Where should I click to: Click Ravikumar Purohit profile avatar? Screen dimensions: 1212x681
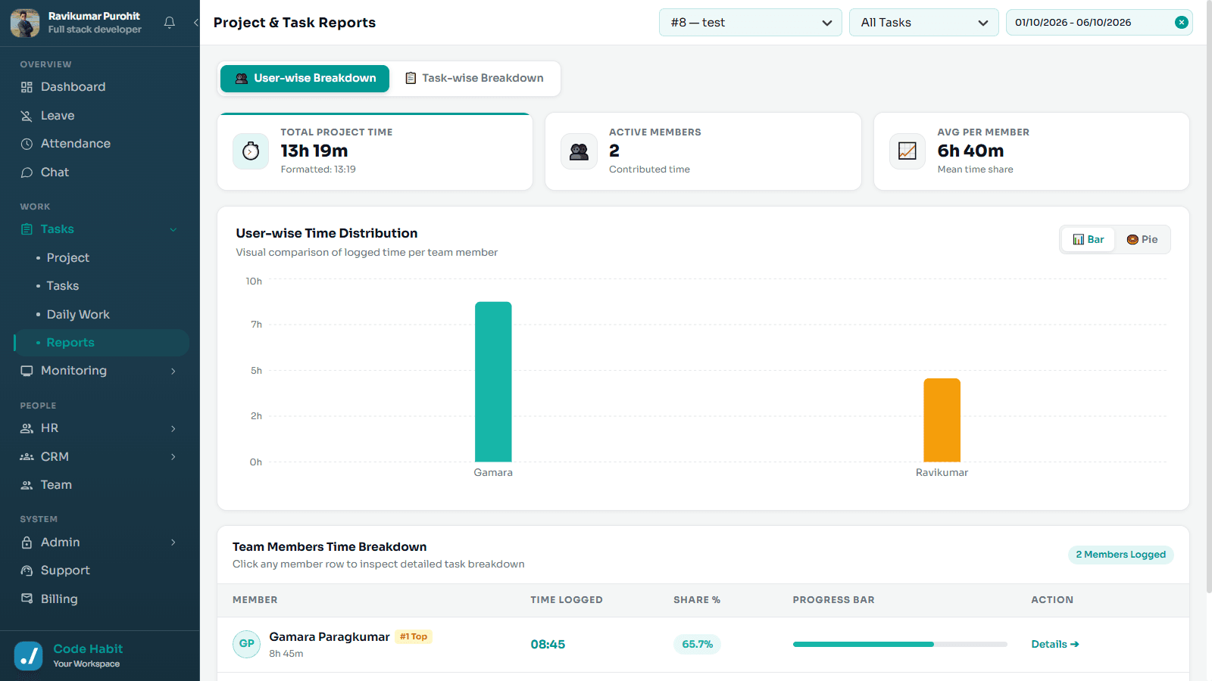[25, 23]
